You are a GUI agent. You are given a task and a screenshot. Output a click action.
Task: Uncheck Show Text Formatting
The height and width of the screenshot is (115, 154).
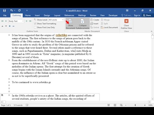click(x=35, y=24)
